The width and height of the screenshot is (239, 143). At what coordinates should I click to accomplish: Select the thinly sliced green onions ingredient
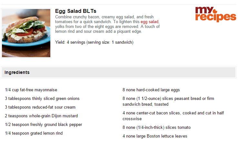[x=42, y=99]
